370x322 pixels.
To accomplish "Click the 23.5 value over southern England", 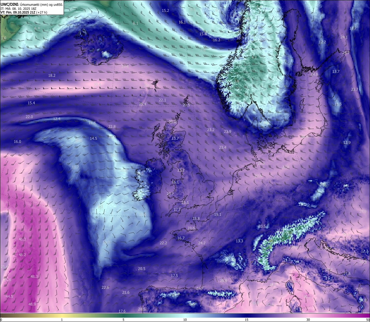I will tap(185, 202).
